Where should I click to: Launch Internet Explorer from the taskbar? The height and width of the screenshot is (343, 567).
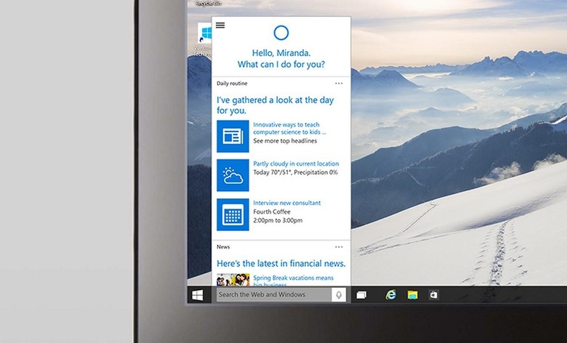click(391, 294)
